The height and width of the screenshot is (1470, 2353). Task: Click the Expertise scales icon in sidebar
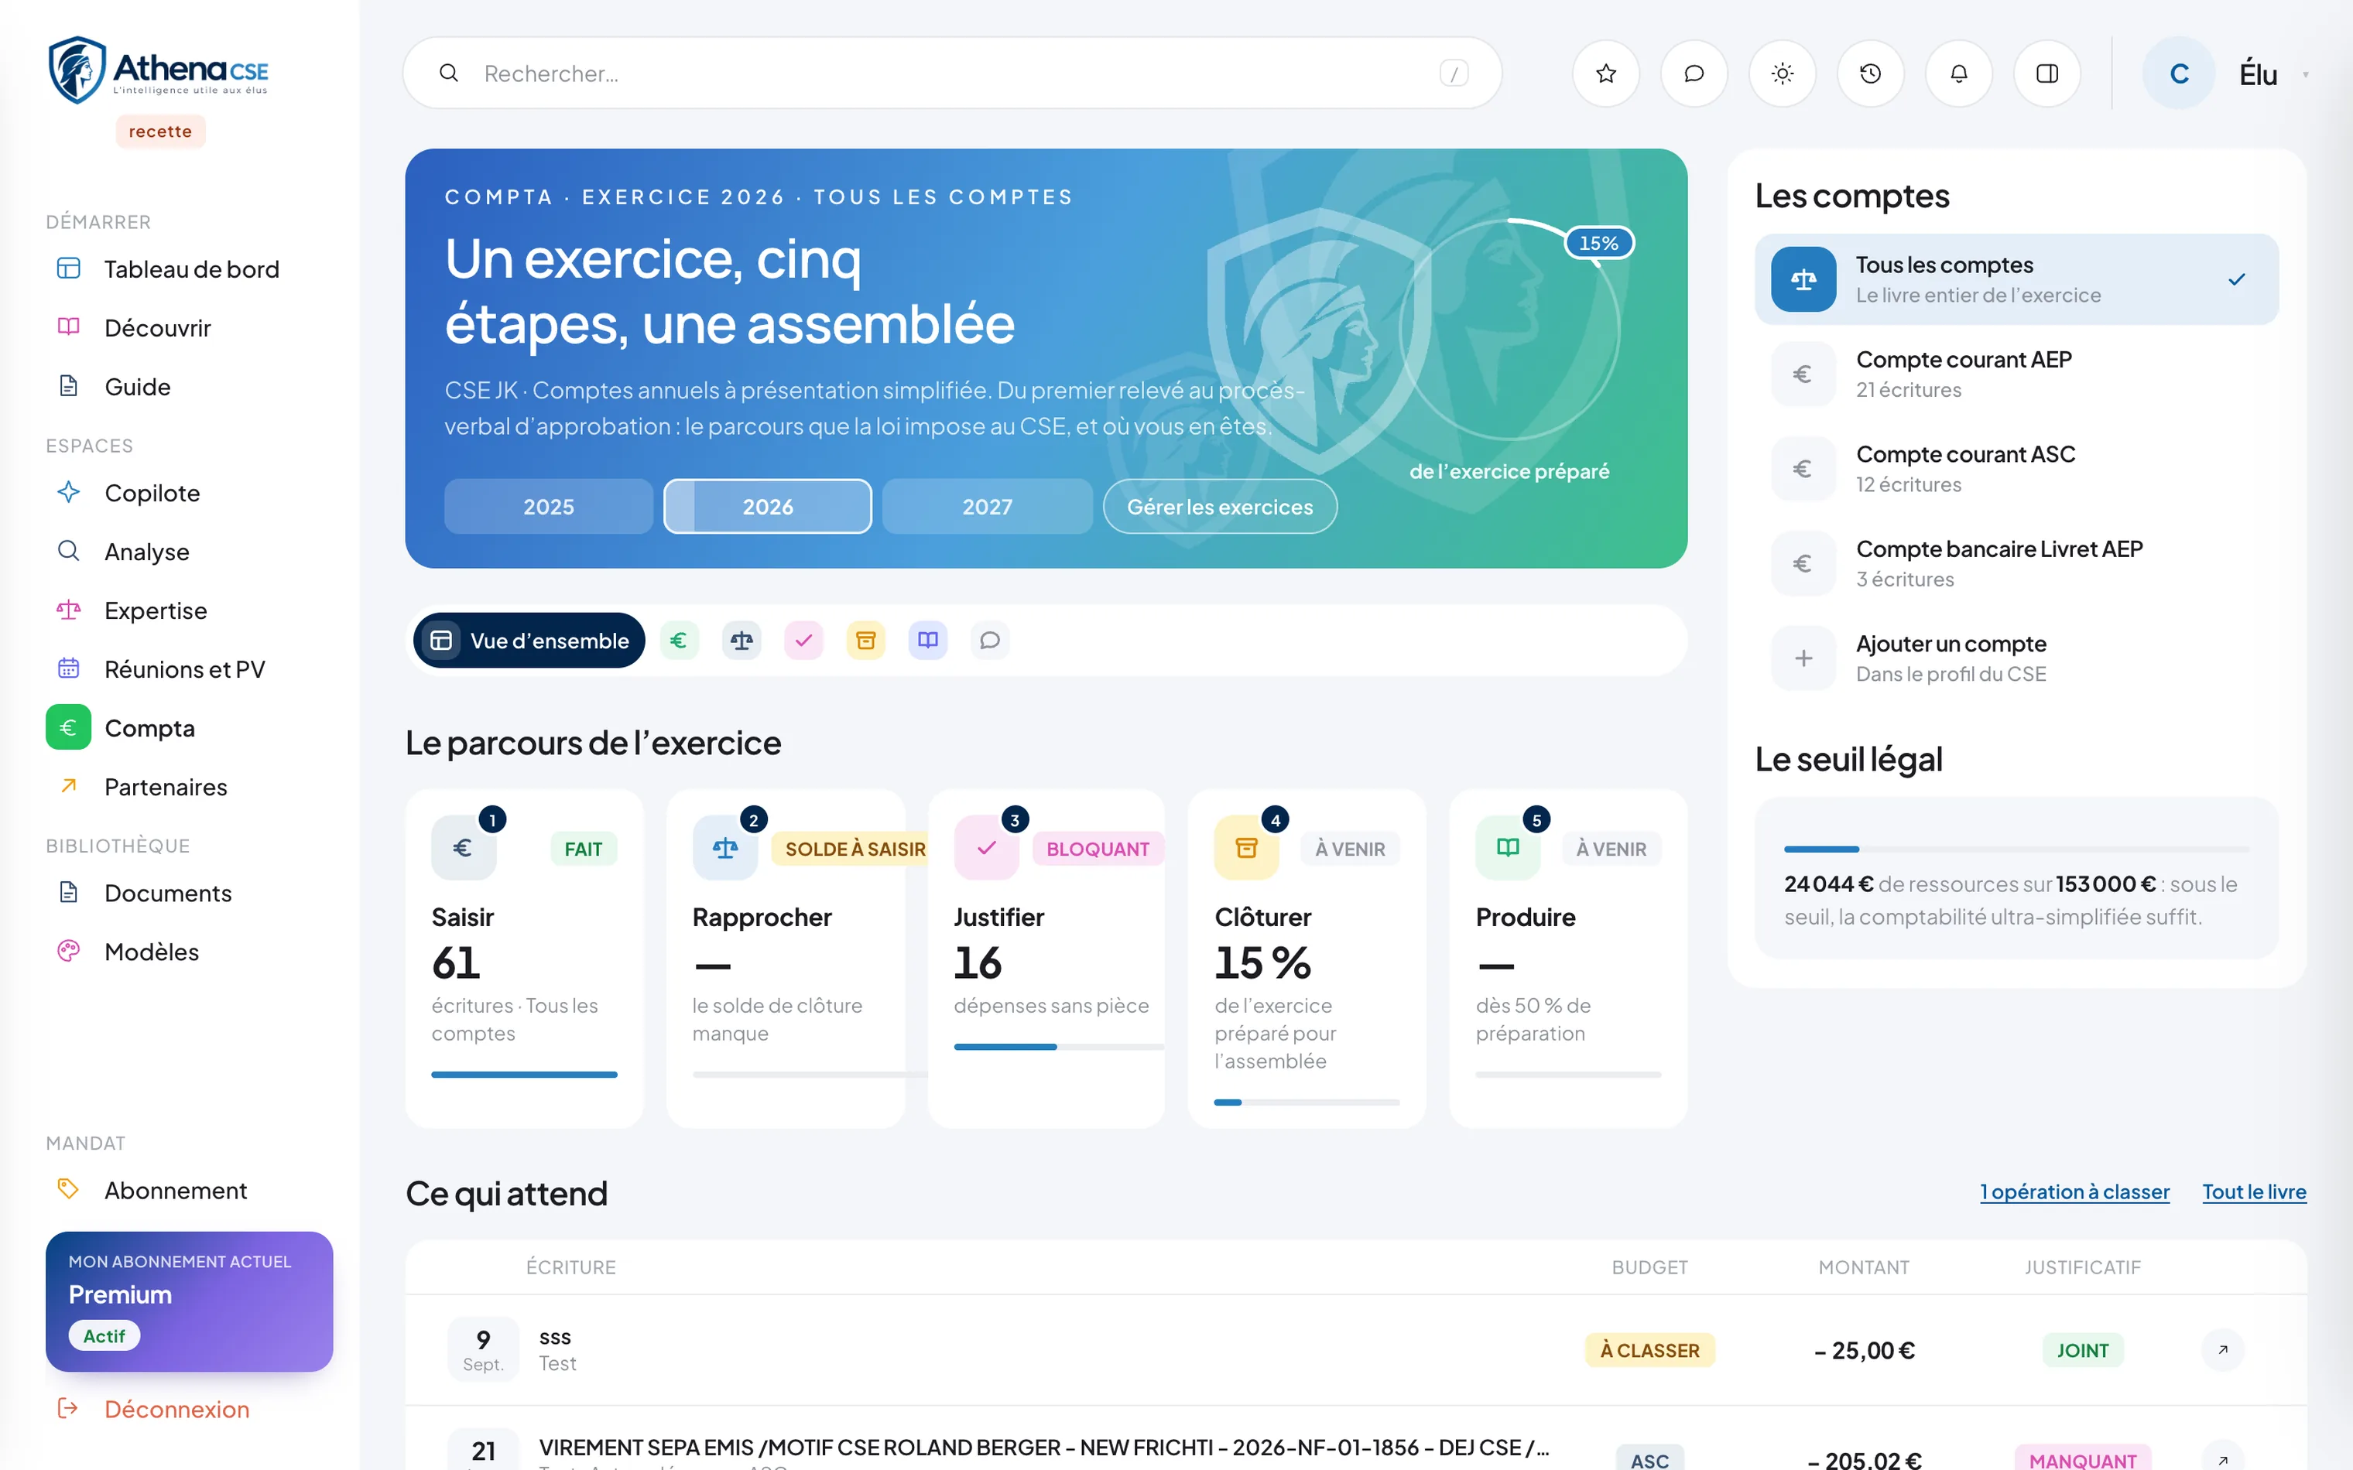tap(68, 610)
